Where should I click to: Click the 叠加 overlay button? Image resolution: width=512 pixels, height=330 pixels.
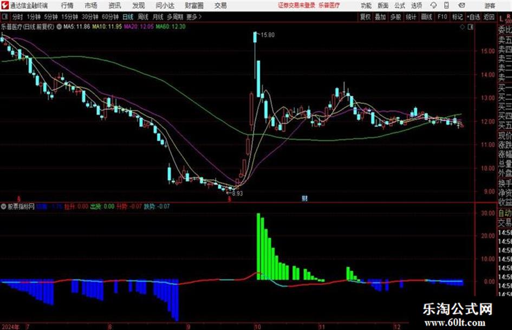[380, 17]
